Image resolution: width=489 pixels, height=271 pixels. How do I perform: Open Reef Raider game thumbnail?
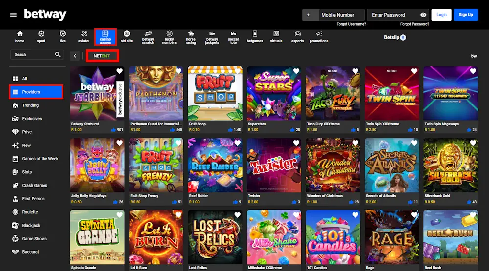[x=215, y=166]
